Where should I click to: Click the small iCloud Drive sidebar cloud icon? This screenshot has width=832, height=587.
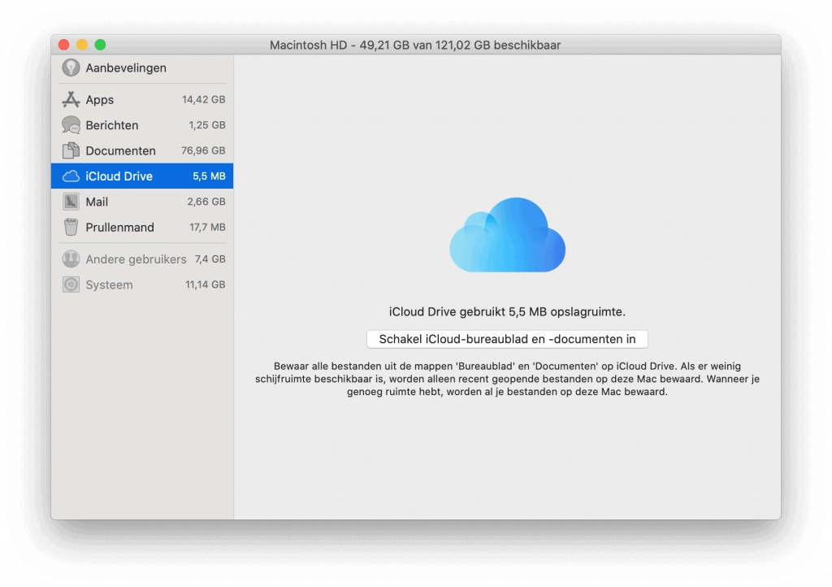(71, 176)
